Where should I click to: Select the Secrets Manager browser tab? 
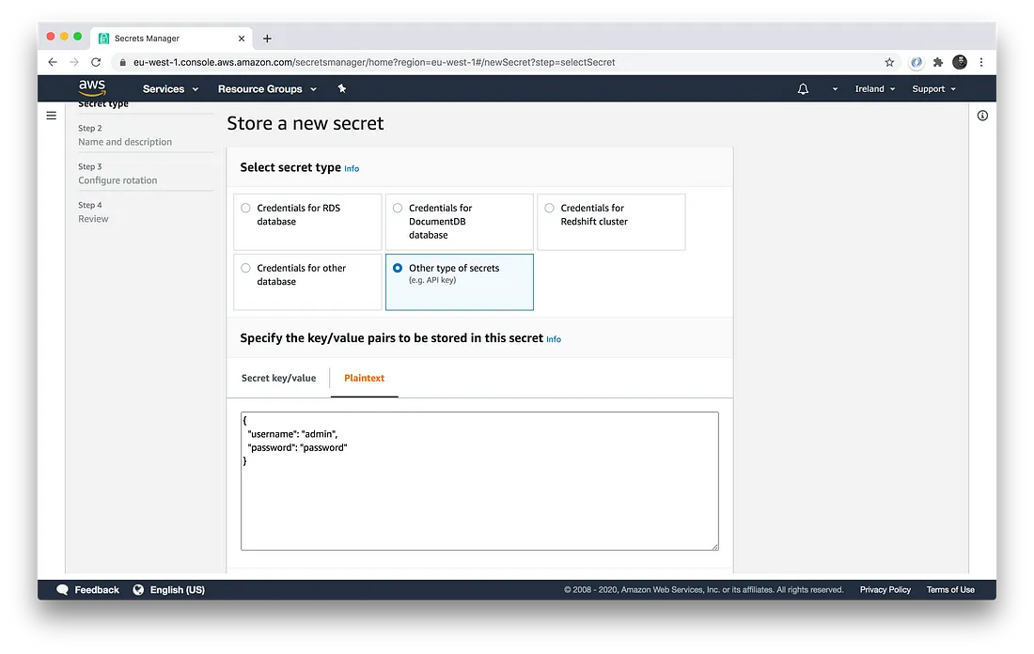pyautogui.click(x=171, y=39)
